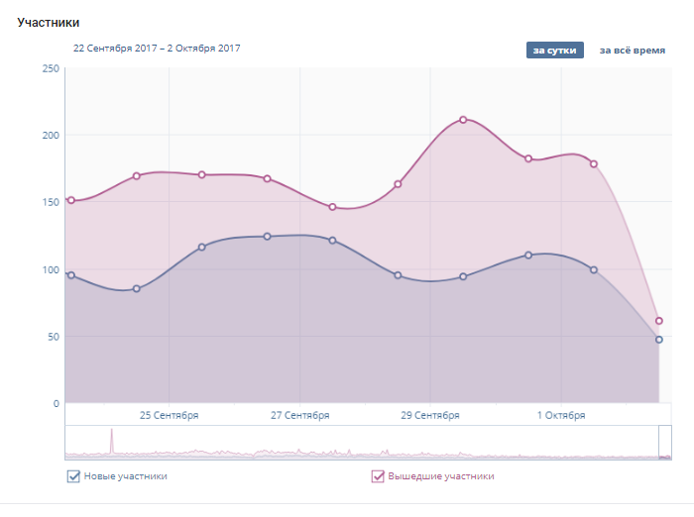Switch to за всё время tab
The image size is (694, 517).
click(632, 50)
